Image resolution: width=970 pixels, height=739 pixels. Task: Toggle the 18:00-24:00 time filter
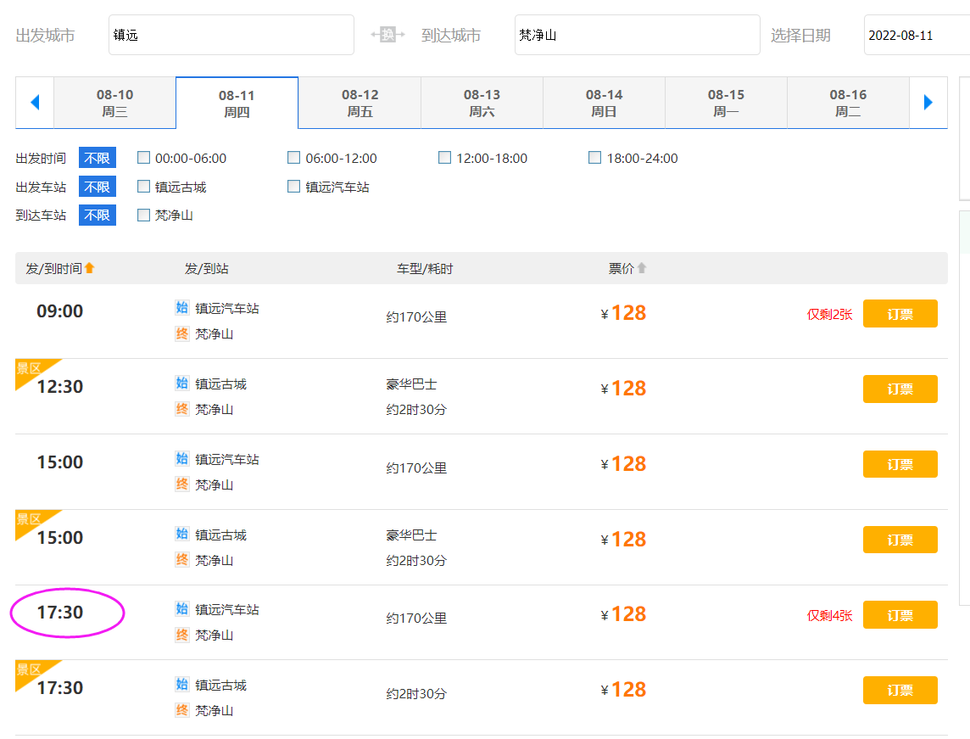point(594,158)
